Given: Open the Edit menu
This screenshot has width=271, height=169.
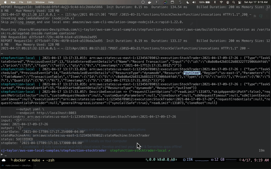Looking at the screenshot, I should point(29,2).
